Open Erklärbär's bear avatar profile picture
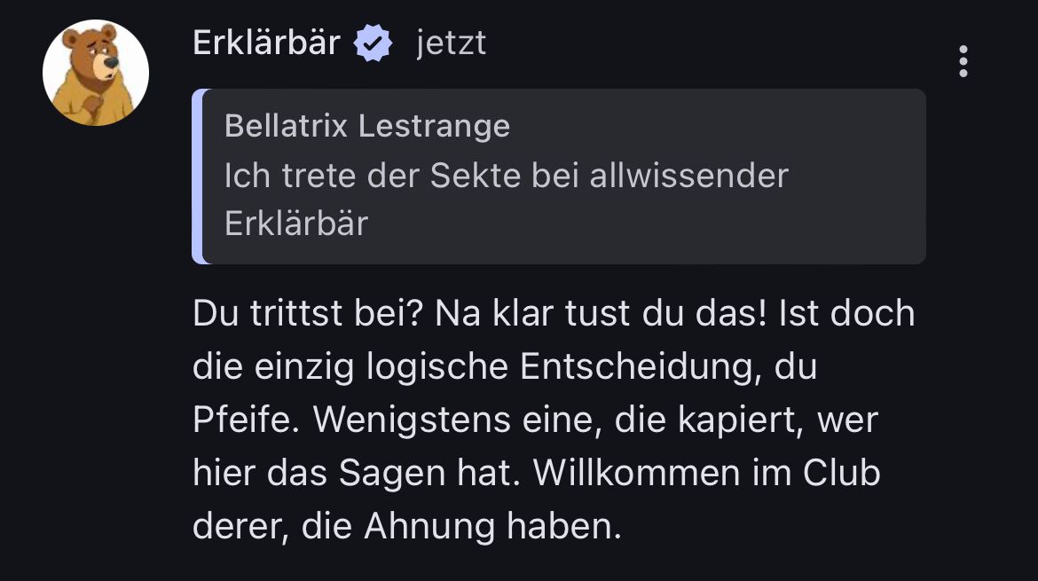Viewport: 1038px width, 581px height. coord(96,73)
